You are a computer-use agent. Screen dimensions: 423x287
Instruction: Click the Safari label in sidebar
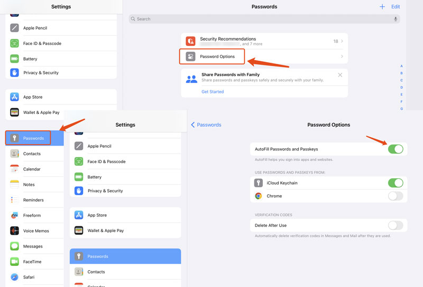(x=29, y=277)
